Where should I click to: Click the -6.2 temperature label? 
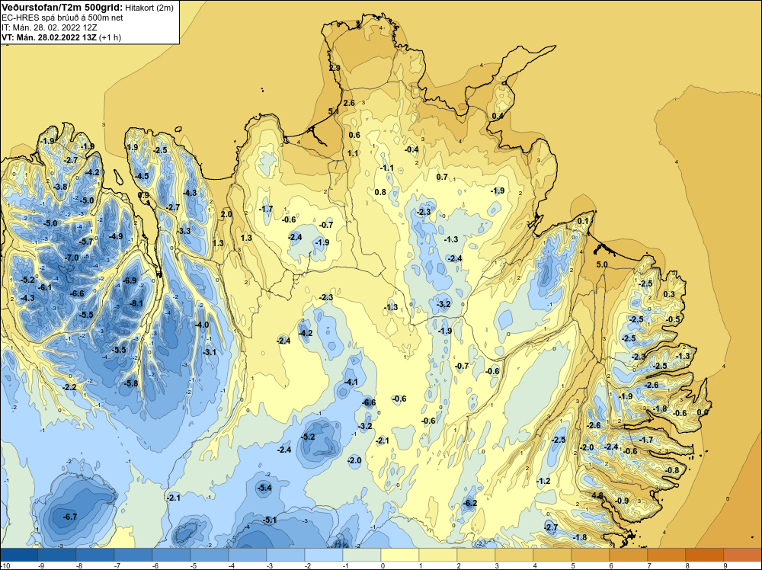tap(470, 503)
